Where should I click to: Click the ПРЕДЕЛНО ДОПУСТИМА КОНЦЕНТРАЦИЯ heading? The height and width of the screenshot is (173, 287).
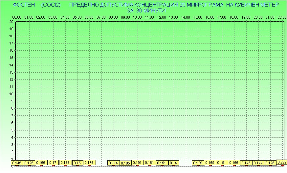(124, 5)
